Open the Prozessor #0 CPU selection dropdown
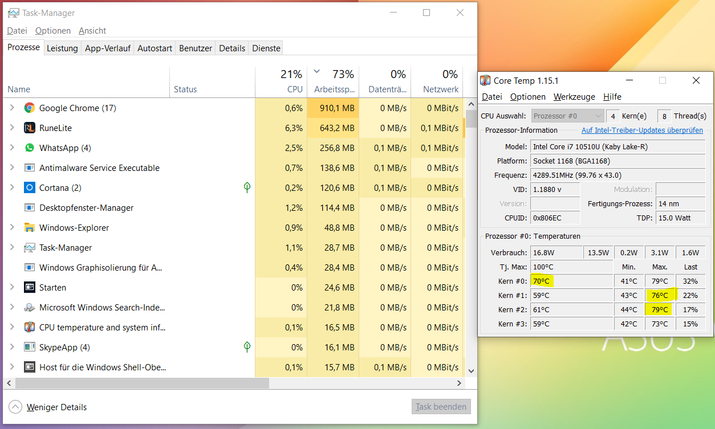Viewport: 715px width, 429px height. point(567,116)
